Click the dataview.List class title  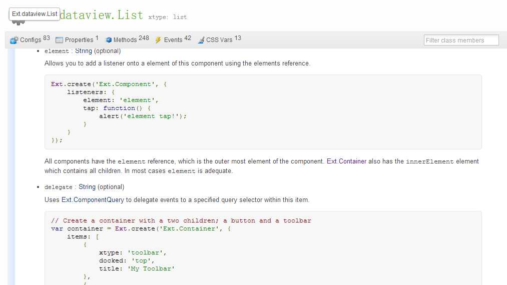pyautogui.click(x=101, y=15)
